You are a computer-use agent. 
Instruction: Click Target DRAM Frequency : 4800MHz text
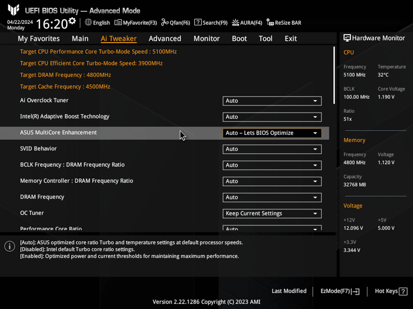pyautogui.click(x=65, y=75)
